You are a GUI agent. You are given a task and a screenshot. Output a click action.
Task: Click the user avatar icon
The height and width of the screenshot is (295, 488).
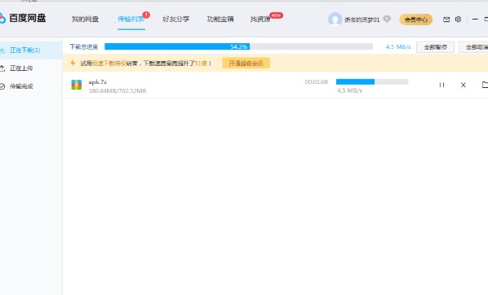pyautogui.click(x=335, y=20)
